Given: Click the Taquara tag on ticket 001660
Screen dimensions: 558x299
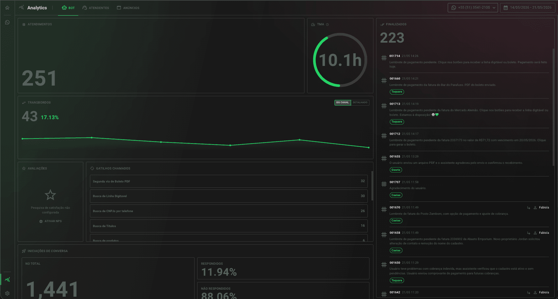Looking at the screenshot, I should [x=397, y=92].
